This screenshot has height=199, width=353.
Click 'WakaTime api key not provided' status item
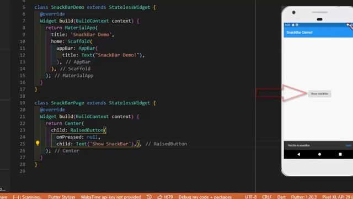coord(111,197)
